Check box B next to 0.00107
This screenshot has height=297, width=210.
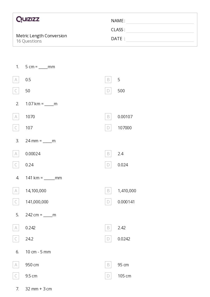(108, 117)
